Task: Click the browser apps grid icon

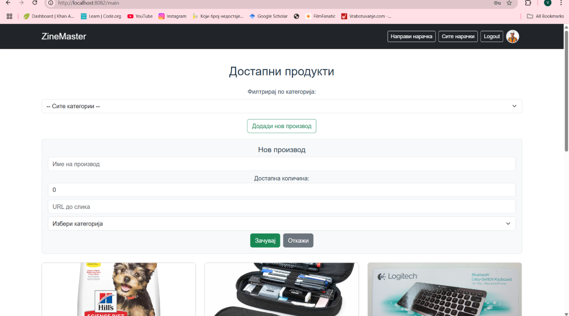Action: click(9, 16)
